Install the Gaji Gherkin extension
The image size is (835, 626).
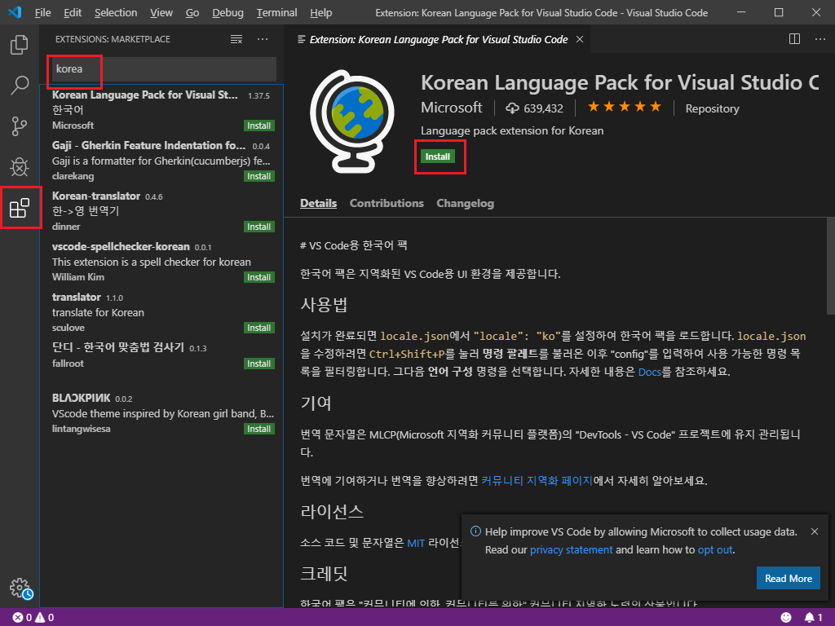(x=258, y=176)
